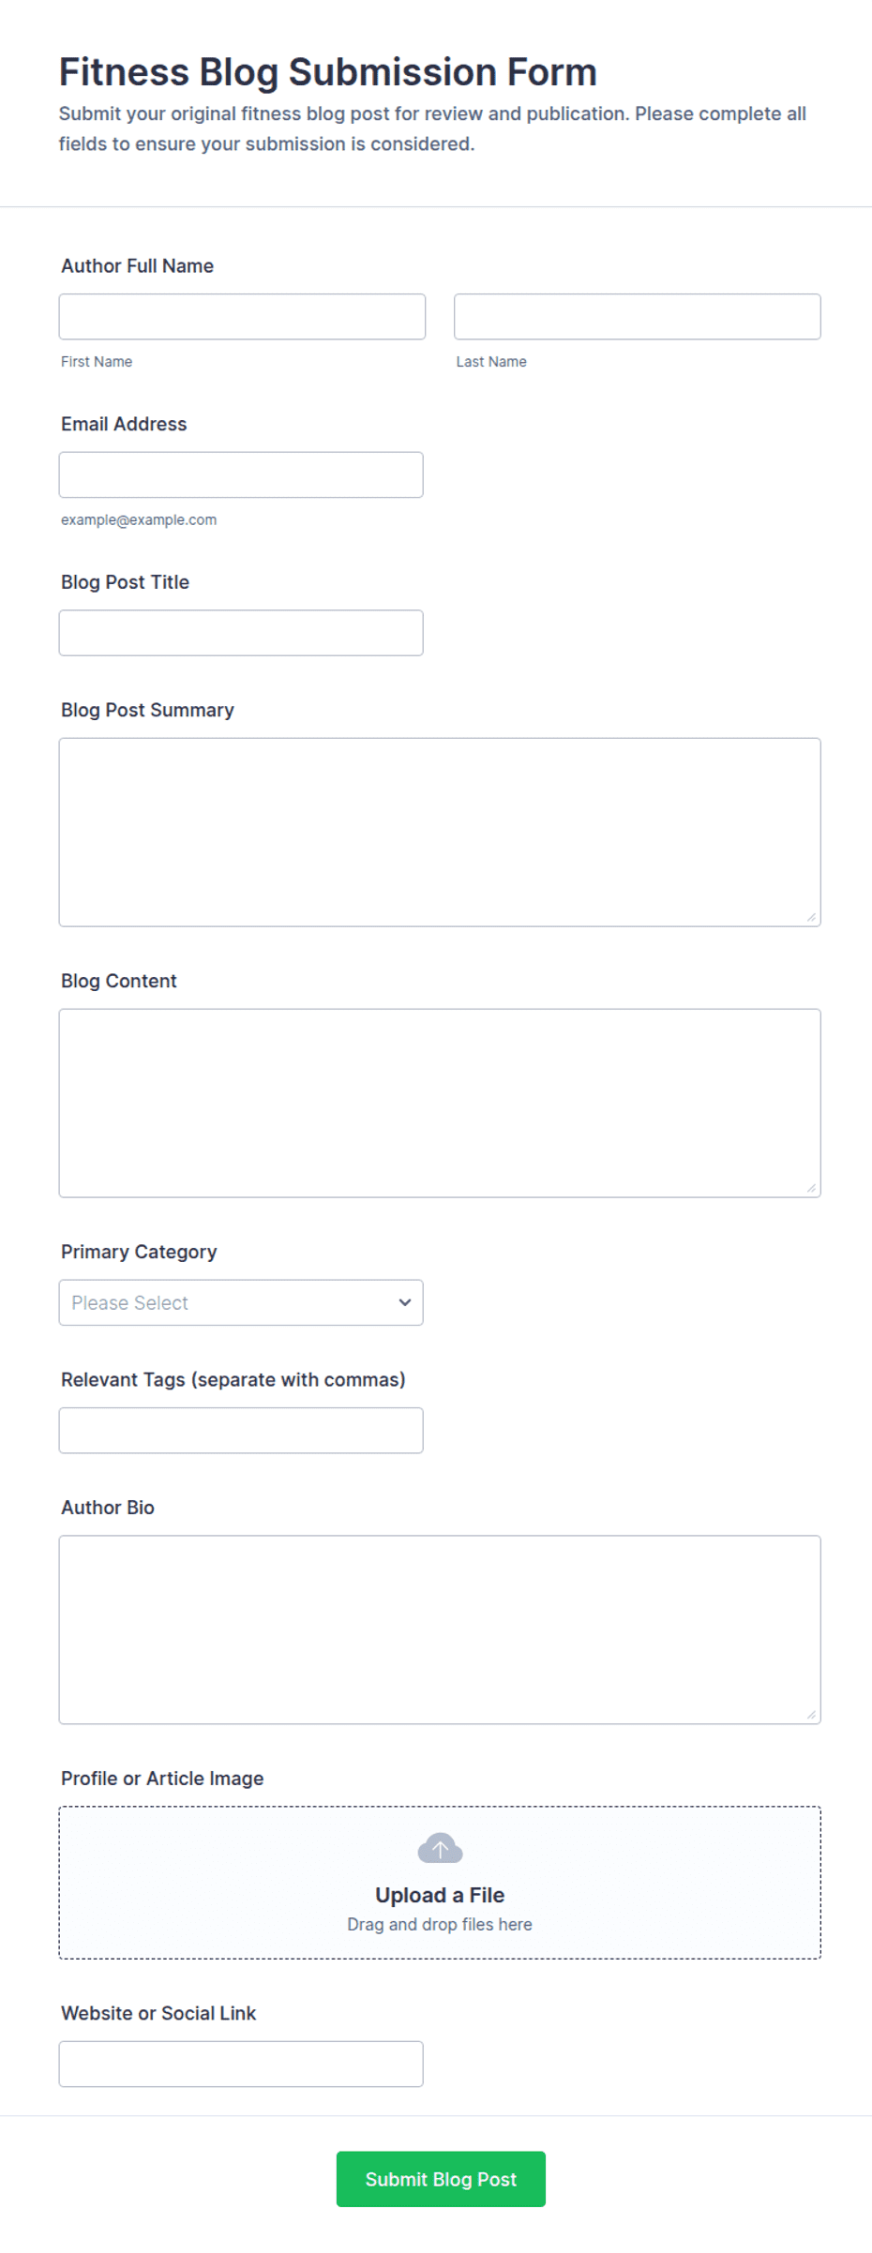This screenshot has height=2253, width=872.
Task: Click the Please Select placeholder text
Action: [130, 1302]
